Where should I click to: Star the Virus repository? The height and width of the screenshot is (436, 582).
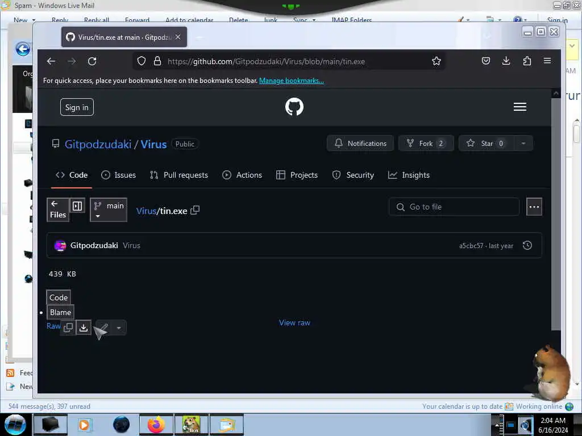487,144
